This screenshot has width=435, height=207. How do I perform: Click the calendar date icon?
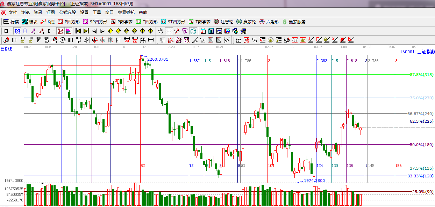coord(203,31)
